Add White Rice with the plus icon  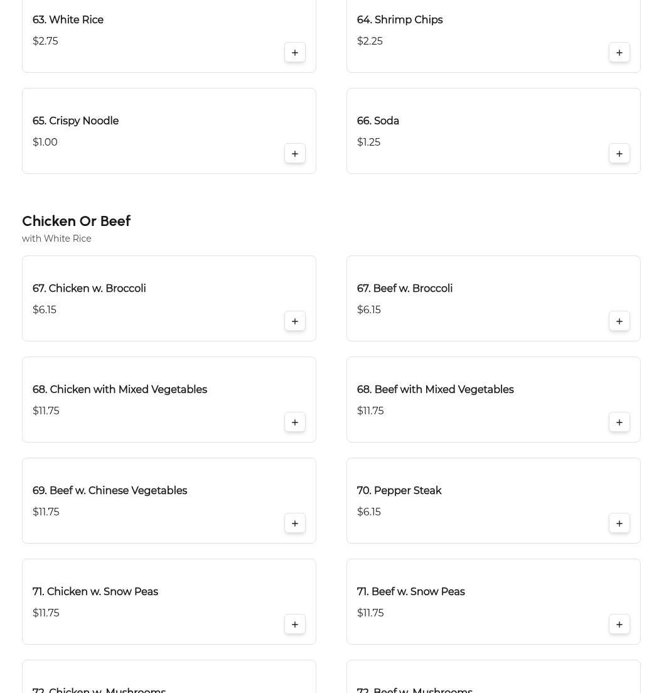click(295, 53)
